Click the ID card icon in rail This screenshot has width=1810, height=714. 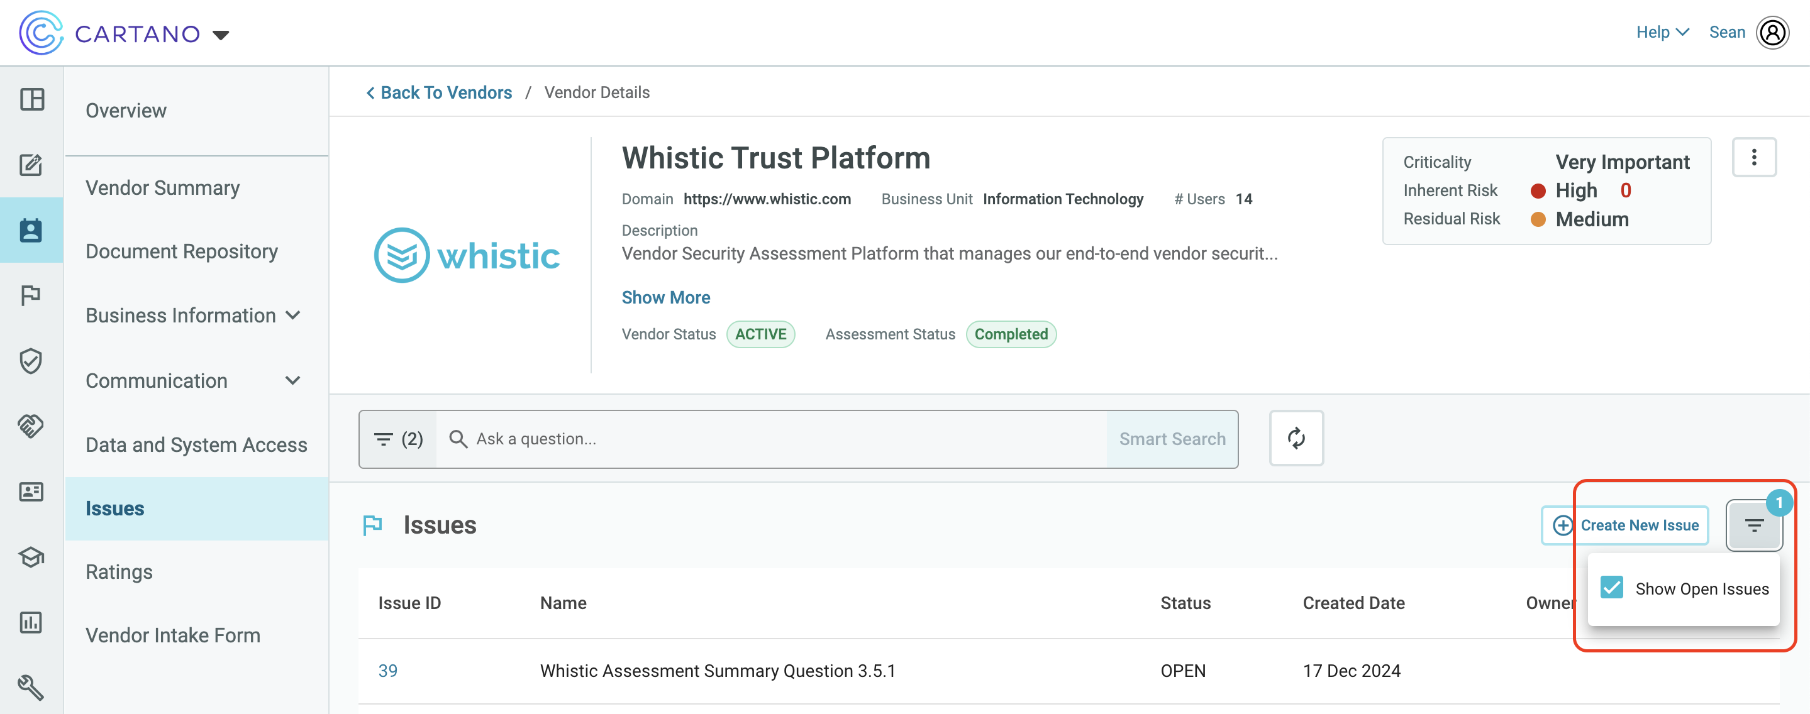31,492
